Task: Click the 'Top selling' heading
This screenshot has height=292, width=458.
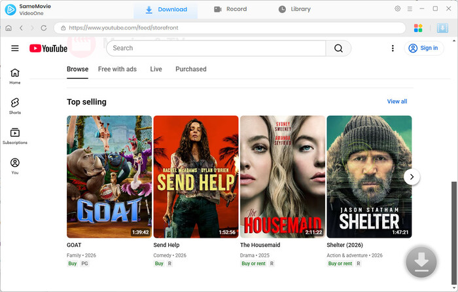Action: coord(87,102)
